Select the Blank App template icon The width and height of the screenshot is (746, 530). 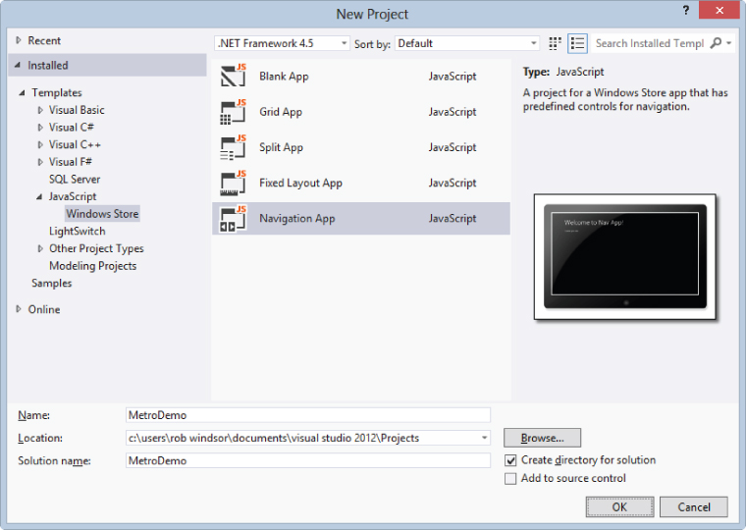click(x=233, y=77)
